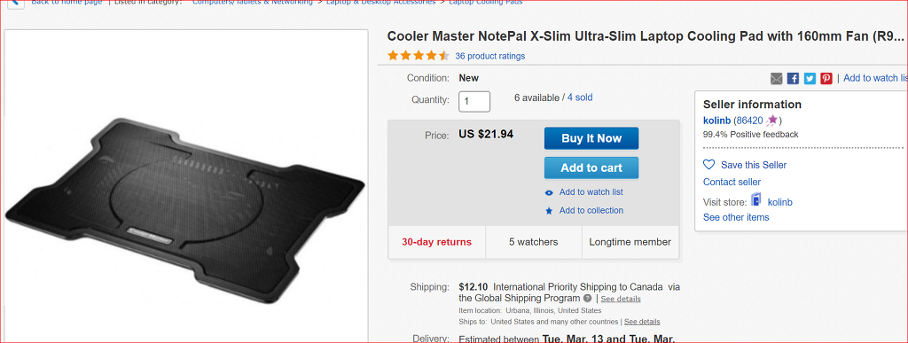Click the Add to cart button
Screen dimensions: 908x343
tap(591, 168)
